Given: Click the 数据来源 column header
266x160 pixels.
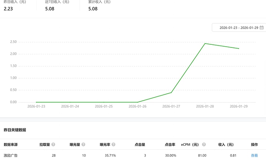Looking at the screenshot, I should pos(11,145).
